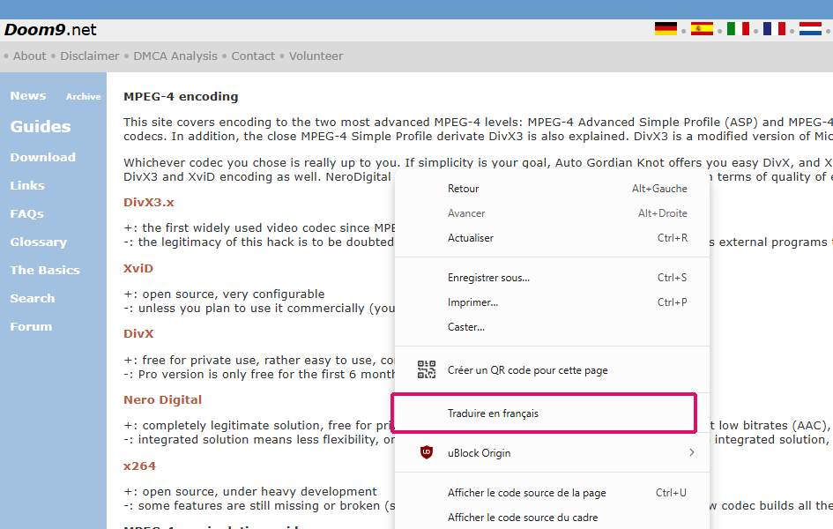Expand the uBlock Origin submenu arrow
The height and width of the screenshot is (529, 833).
point(692,452)
